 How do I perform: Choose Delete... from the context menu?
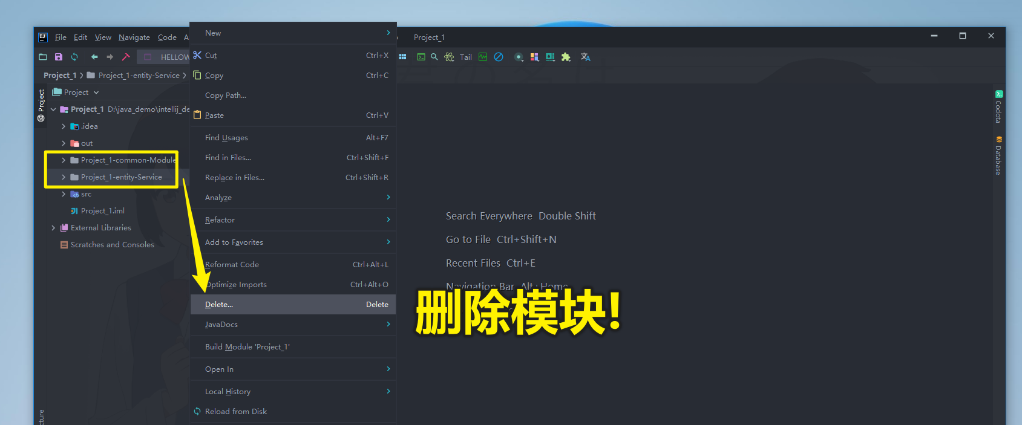(x=293, y=305)
